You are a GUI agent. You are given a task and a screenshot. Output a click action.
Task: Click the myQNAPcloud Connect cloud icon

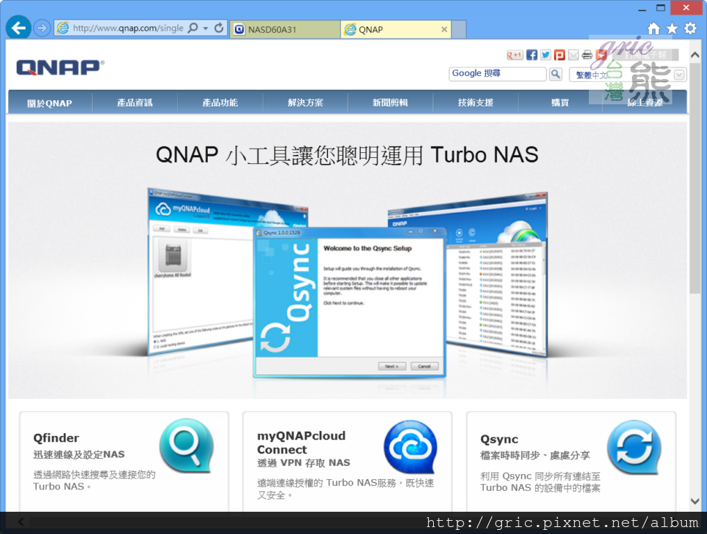pyautogui.click(x=410, y=447)
